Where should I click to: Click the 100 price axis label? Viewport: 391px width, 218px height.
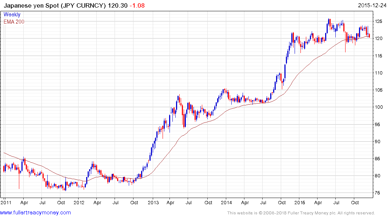[x=379, y=107]
